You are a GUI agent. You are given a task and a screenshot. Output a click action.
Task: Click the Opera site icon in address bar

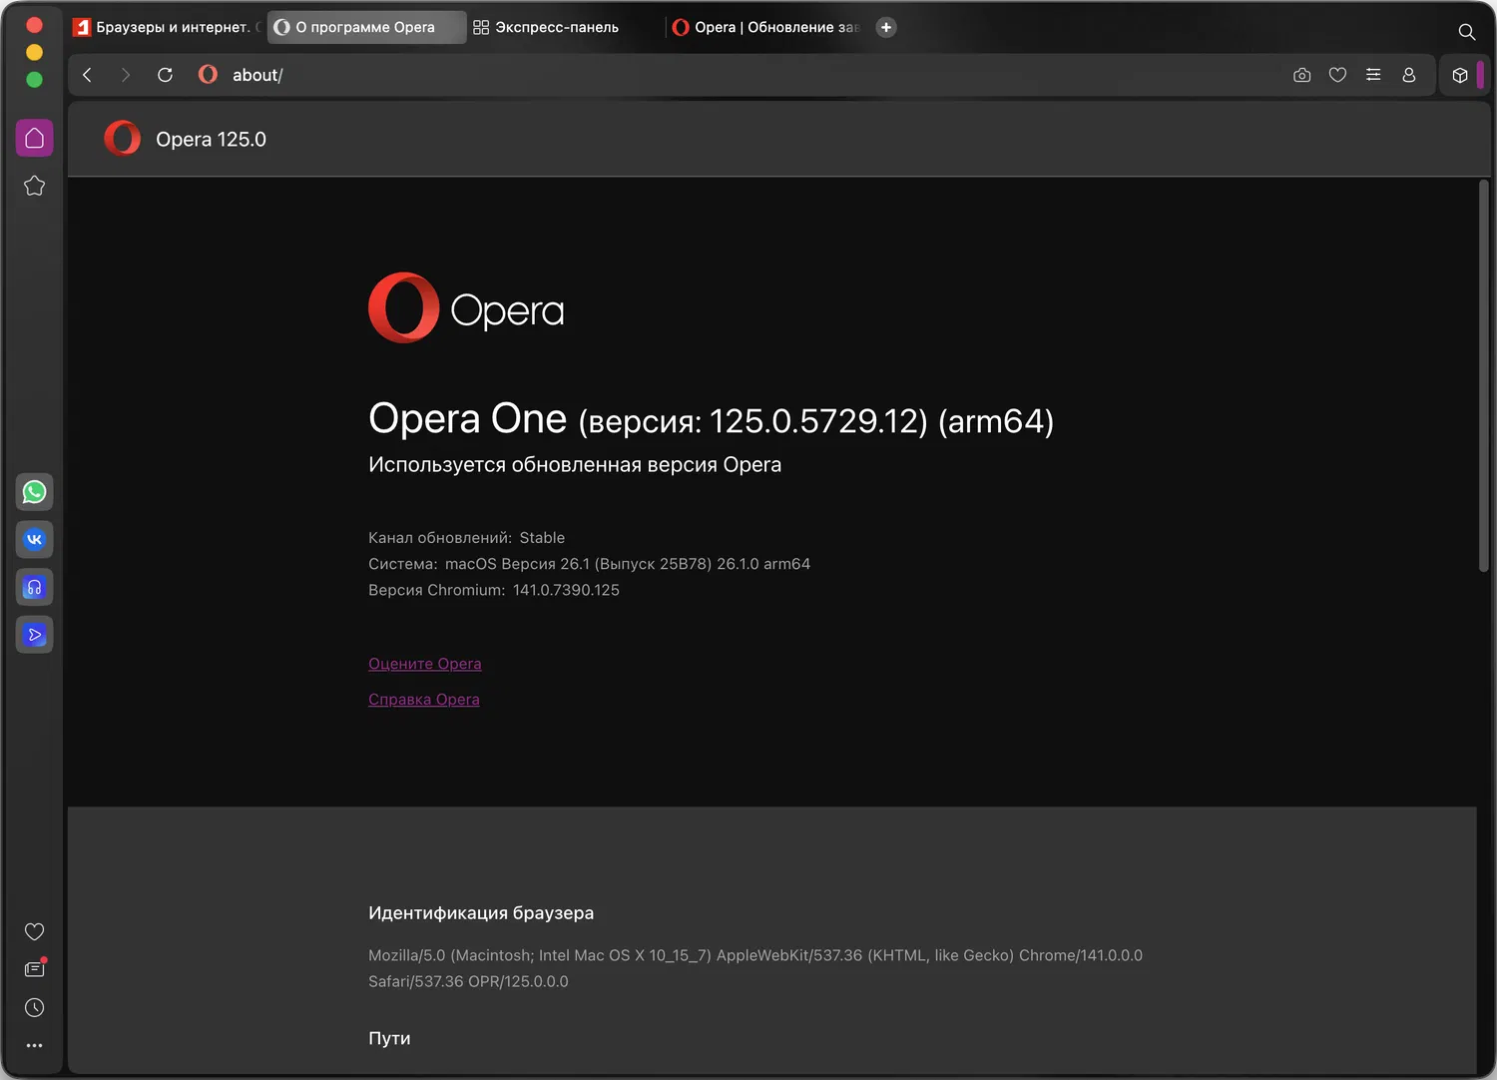(x=208, y=75)
